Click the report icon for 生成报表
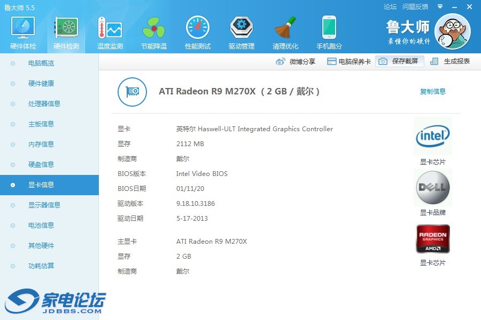The height and width of the screenshot is (320, 481). click(x=434, y=61)
